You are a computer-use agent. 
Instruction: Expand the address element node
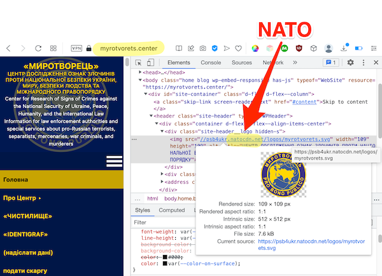coord(162,182)
